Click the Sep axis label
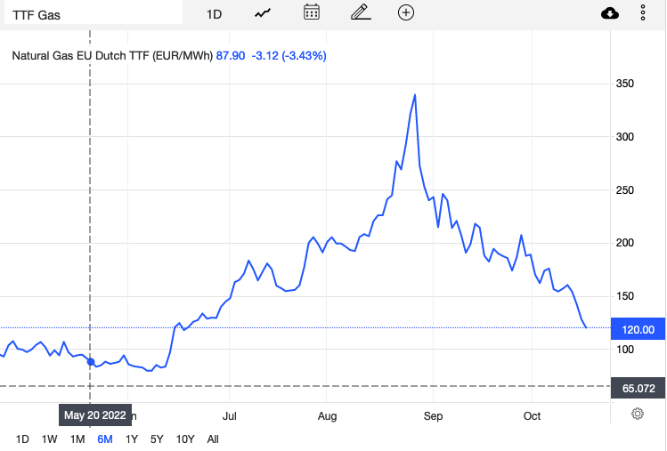The width and height of the screenshot is (667, 451). click(x=433, y=415)
